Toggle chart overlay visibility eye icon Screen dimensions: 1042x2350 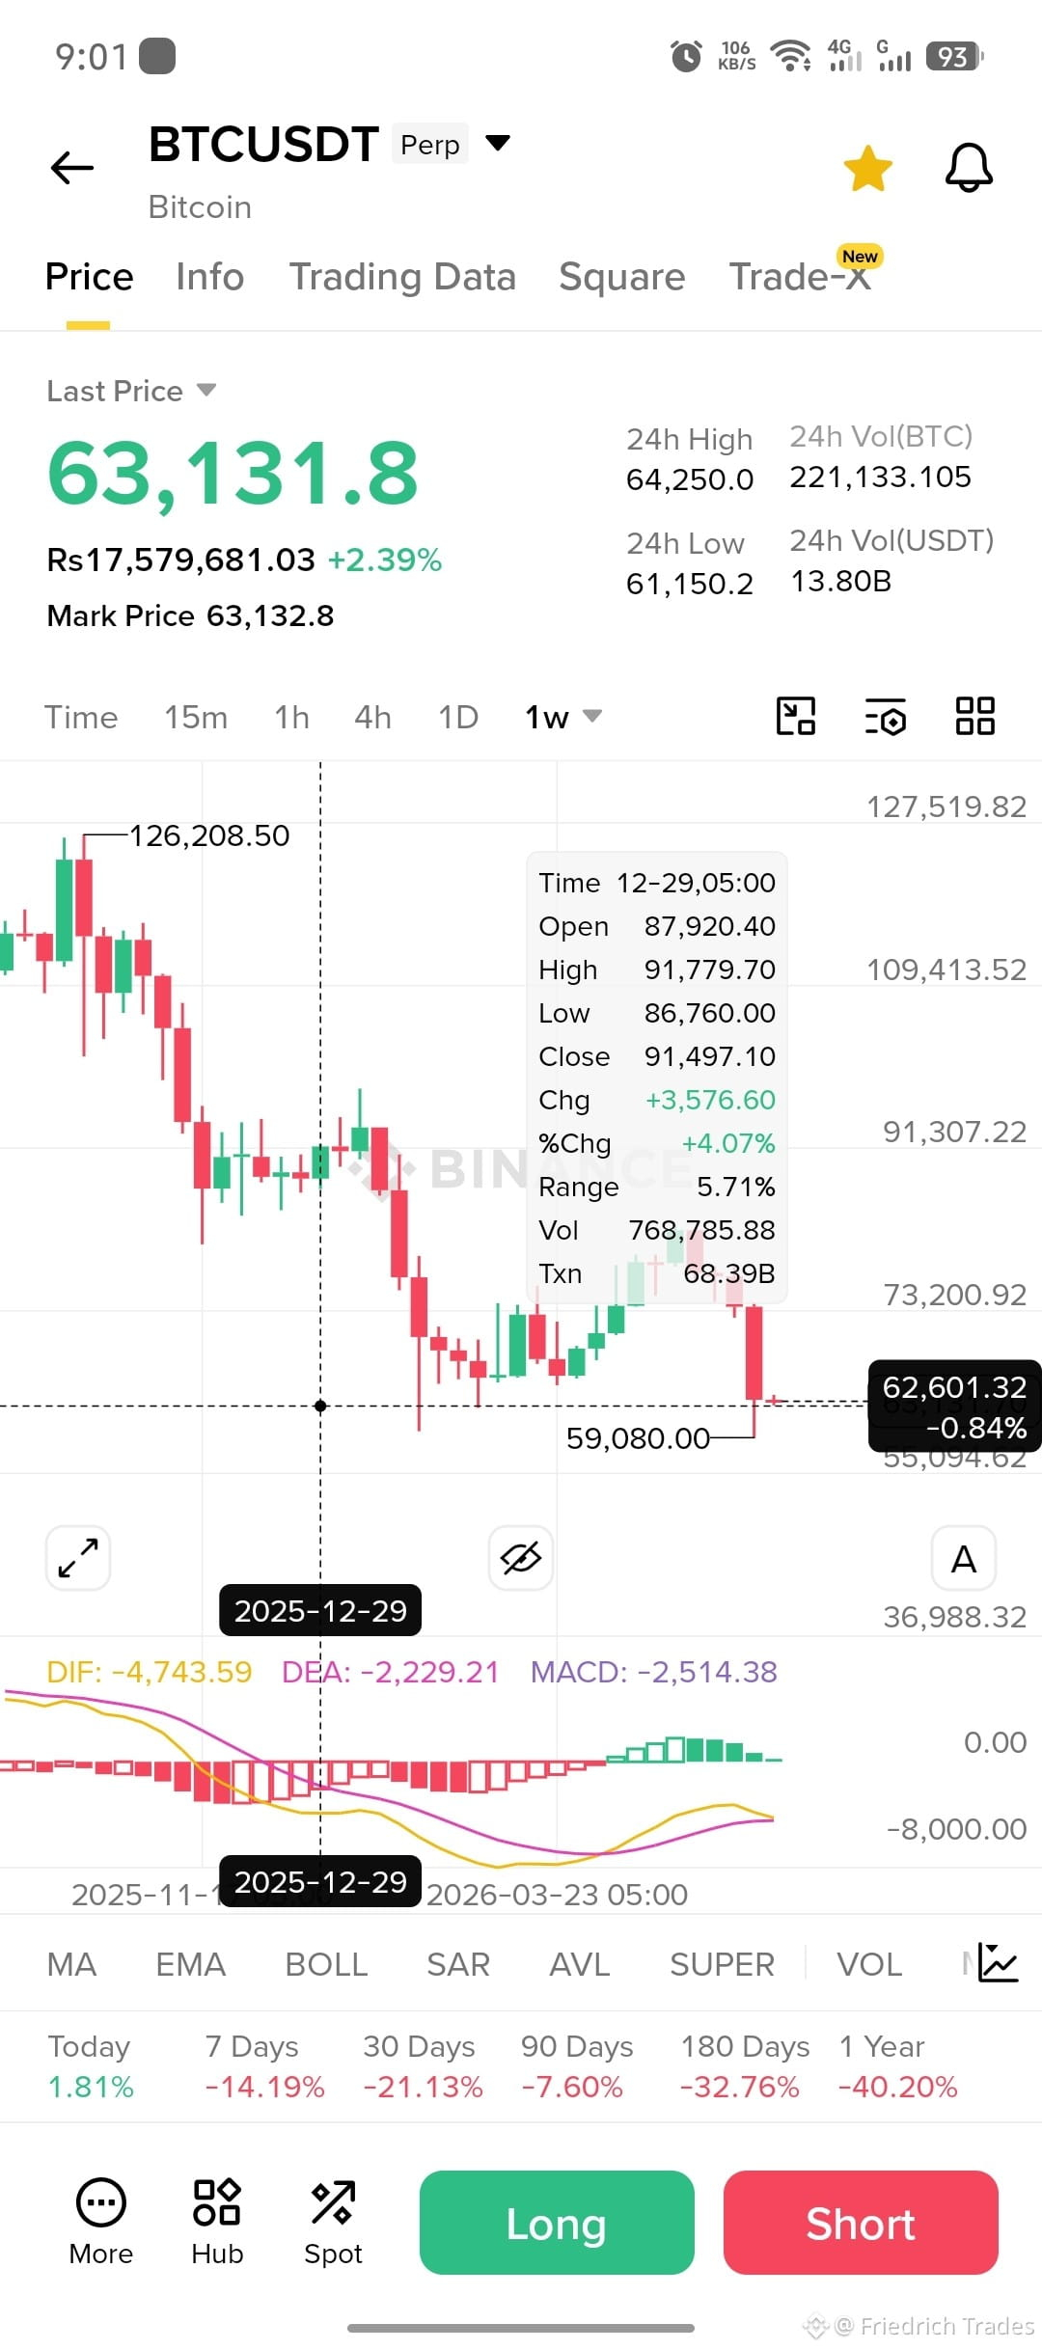(521, 1558)
